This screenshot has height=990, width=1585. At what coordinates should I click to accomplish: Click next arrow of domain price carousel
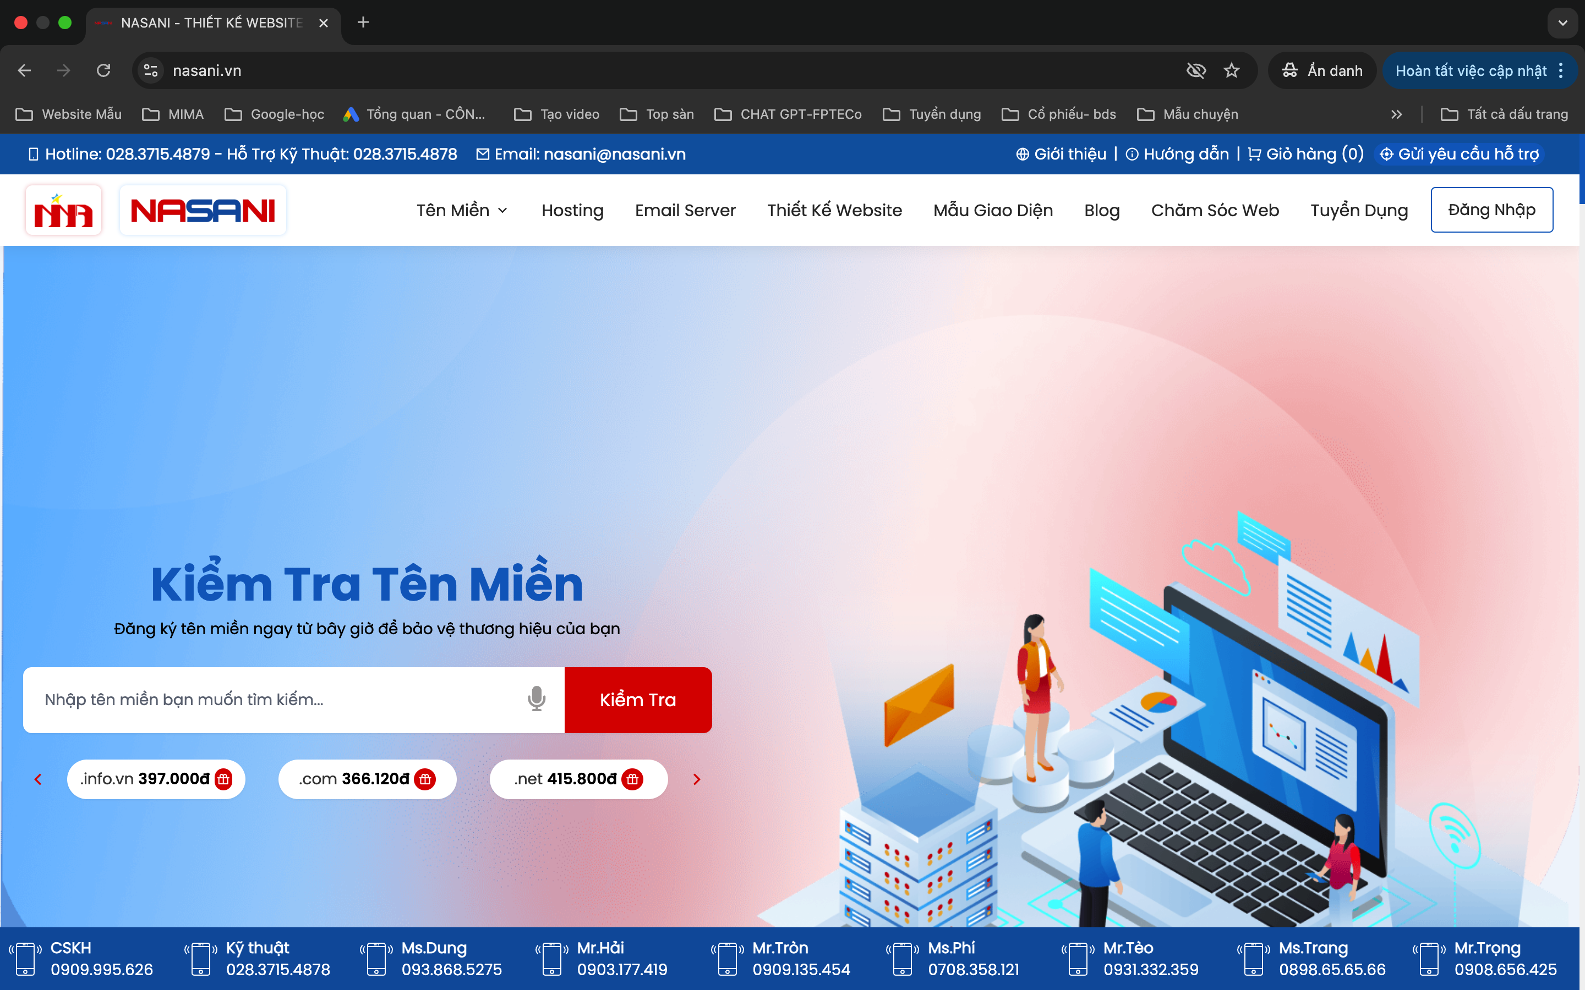[696, 779]
